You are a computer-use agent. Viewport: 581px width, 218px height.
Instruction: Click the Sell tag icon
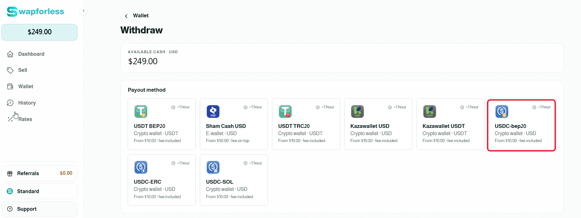pyautogui.click(x=10, y=70)
